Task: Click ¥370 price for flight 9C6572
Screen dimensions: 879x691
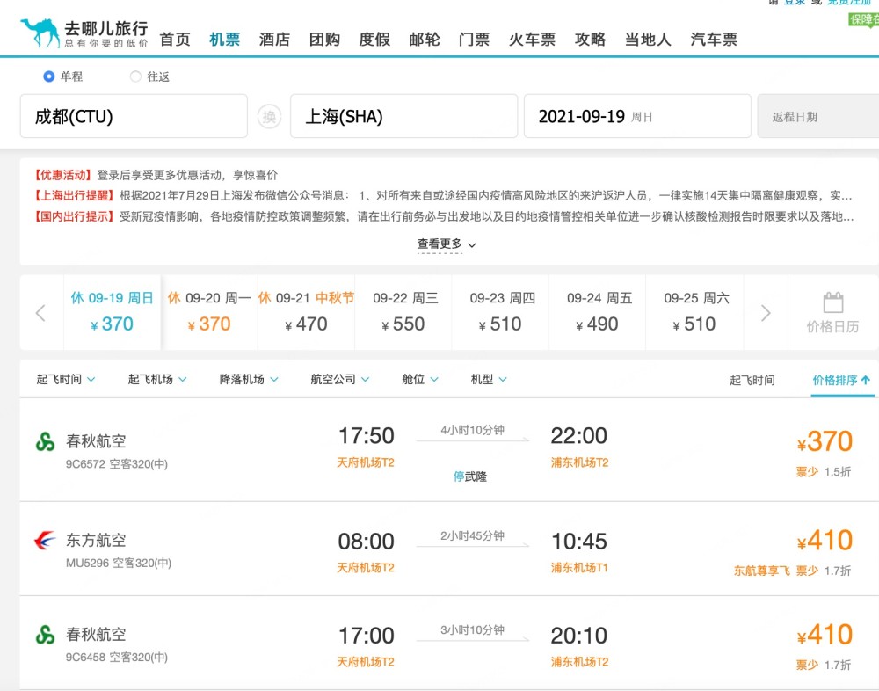Action: click(x=825, y=442)
